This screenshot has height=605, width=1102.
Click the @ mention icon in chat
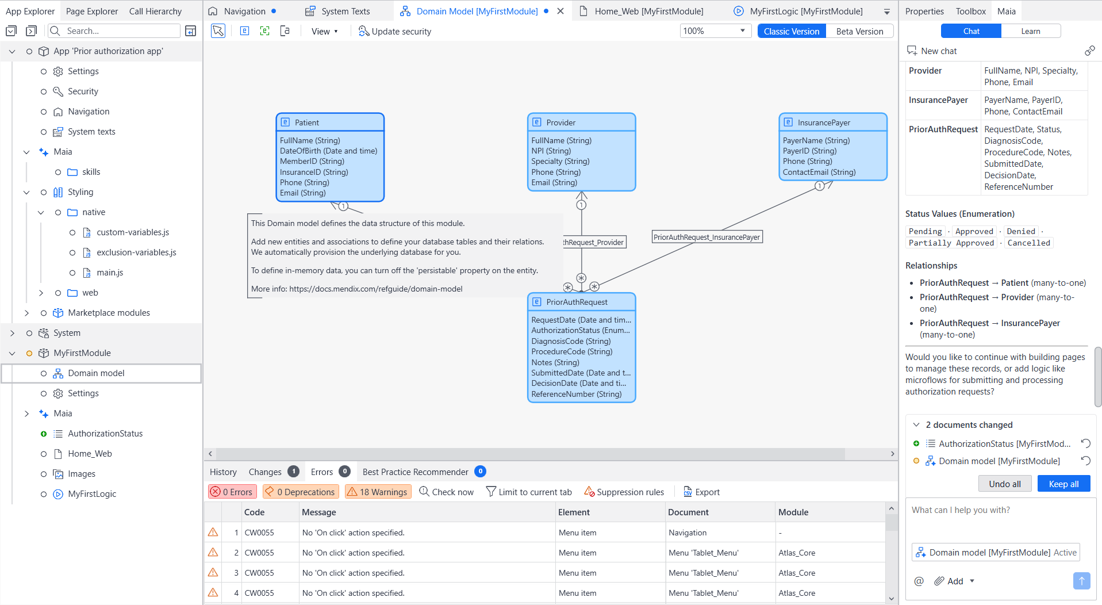(x=919, y=581)
